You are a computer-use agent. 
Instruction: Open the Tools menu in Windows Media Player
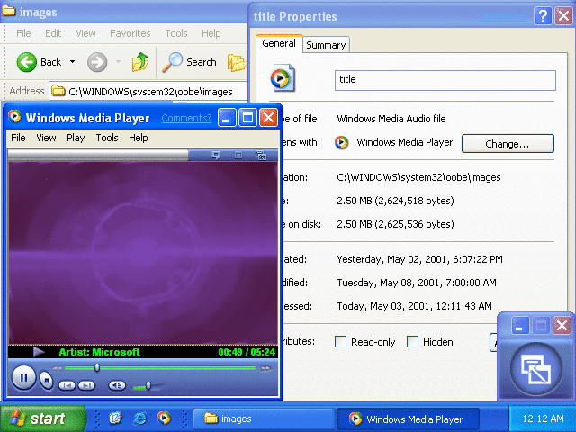tap(107, 138)
